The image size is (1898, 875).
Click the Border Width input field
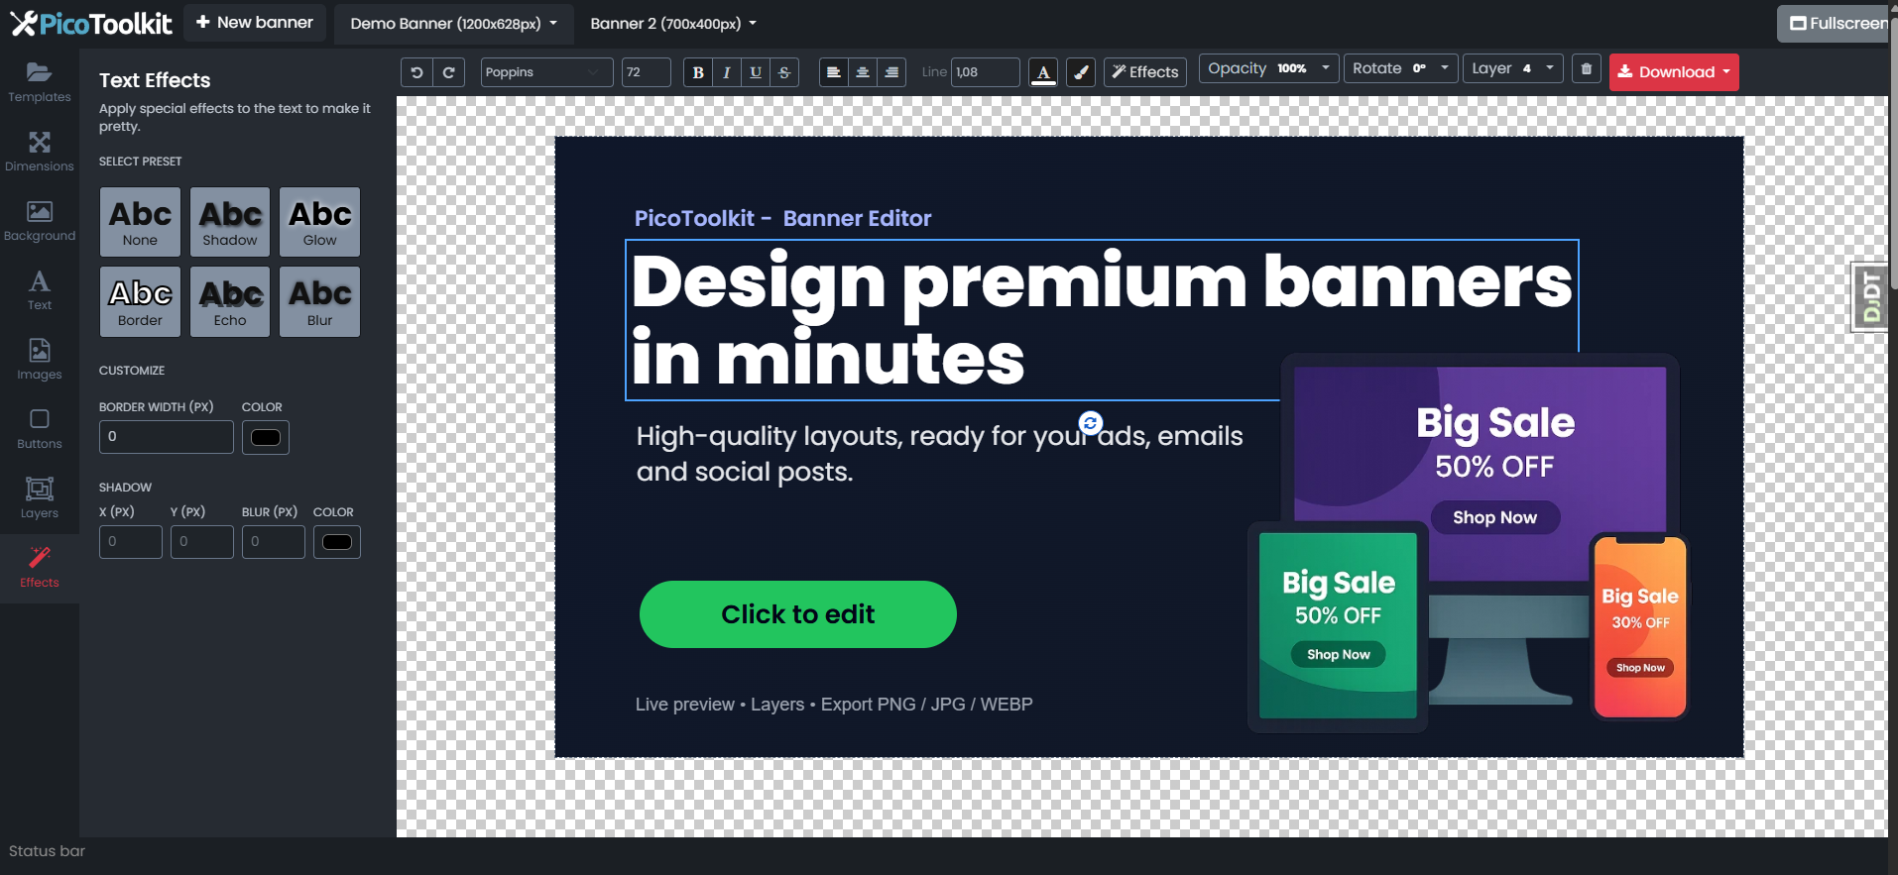pos(167,437)
